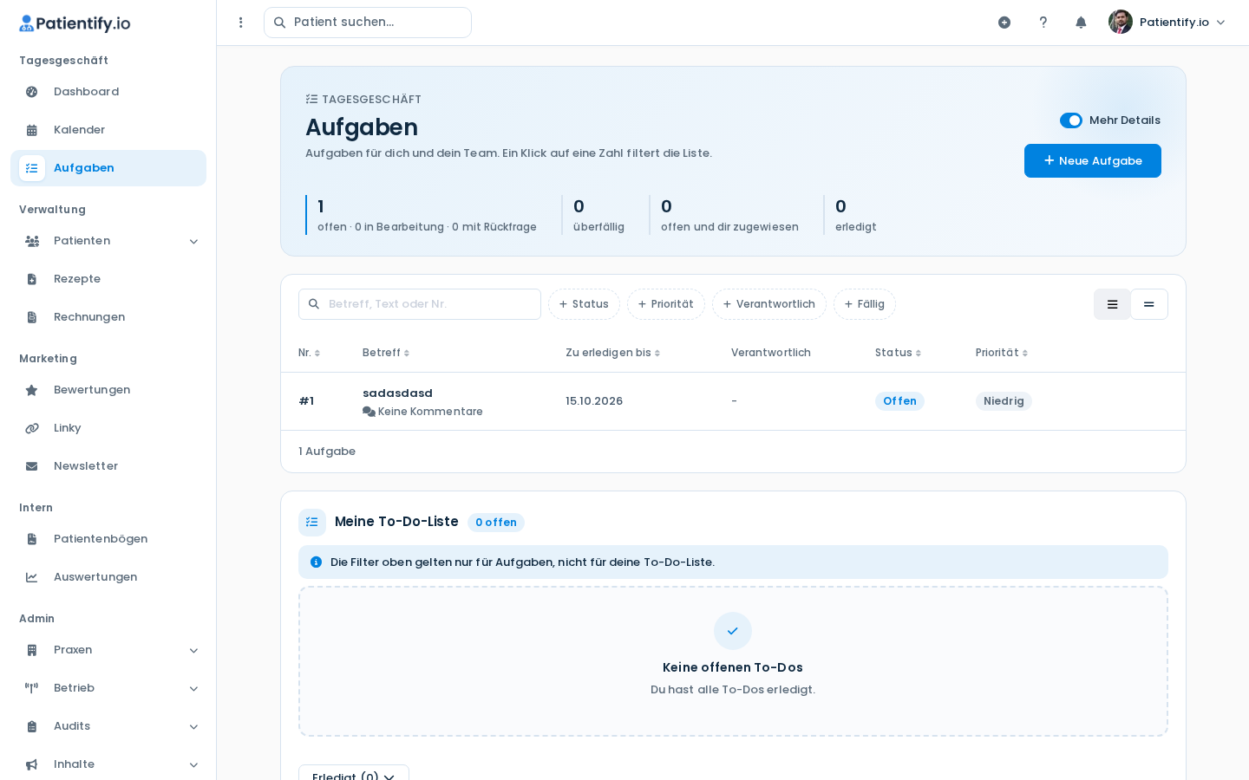
Task: Click the info icon in To-Do notice
Action: pos(316,562)
